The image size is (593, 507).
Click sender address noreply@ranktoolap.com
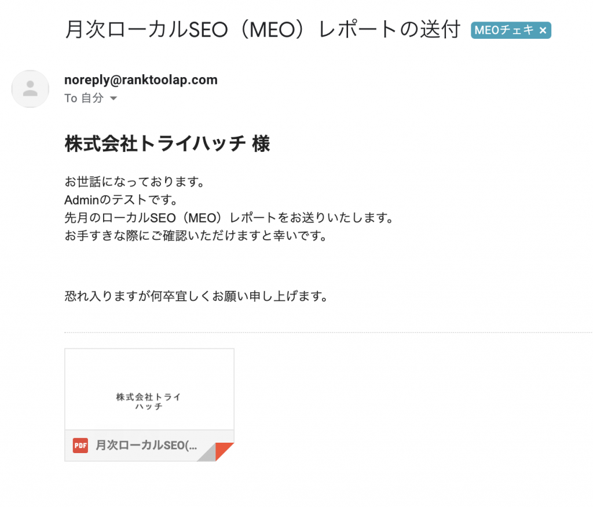(141, 80)
